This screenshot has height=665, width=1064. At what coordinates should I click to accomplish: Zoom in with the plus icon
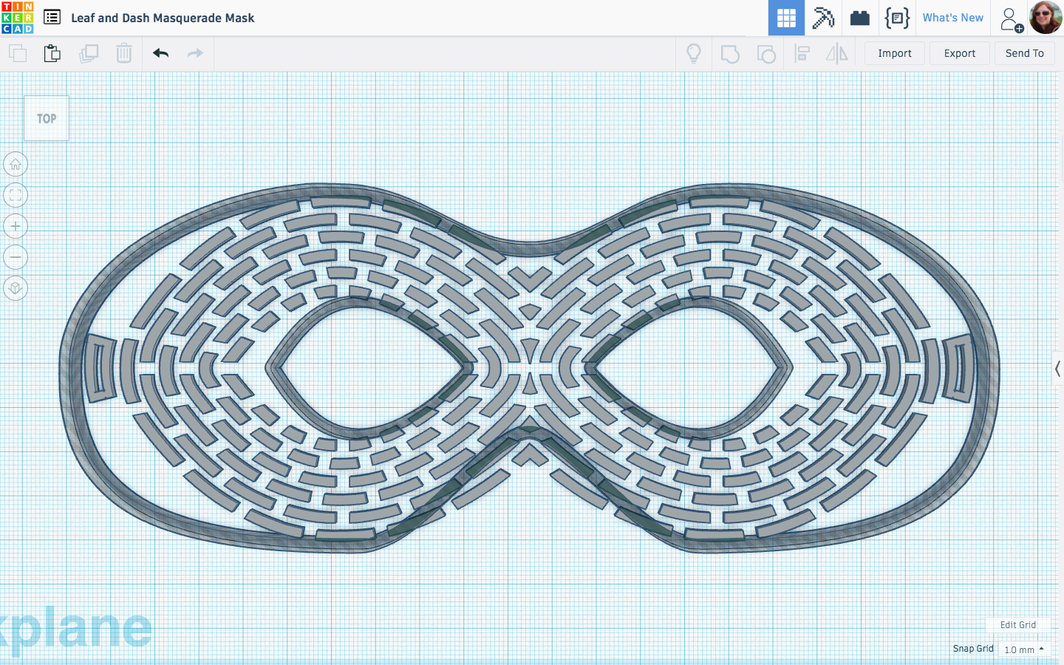click(16, 225)
